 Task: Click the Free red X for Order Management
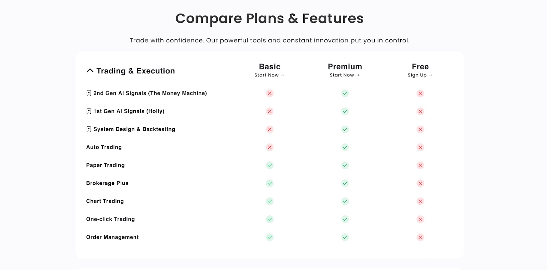pyautogui.click(x=420, y=237)
